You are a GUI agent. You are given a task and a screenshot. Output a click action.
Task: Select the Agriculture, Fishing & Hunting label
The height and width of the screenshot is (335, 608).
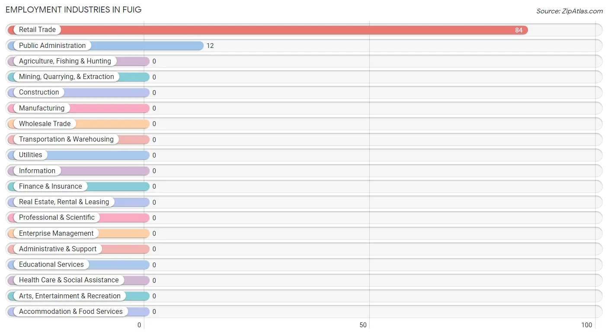pyautogui.click(x=65, y=61)
